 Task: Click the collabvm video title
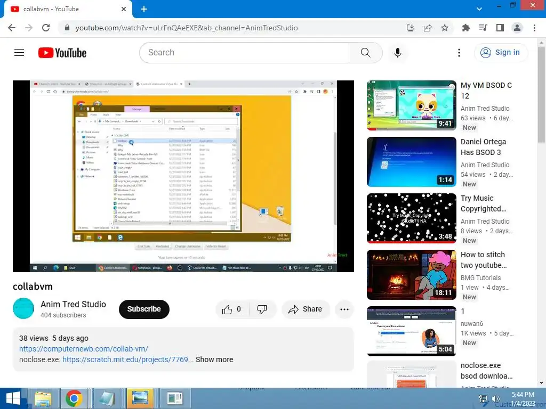click(33, 287)
